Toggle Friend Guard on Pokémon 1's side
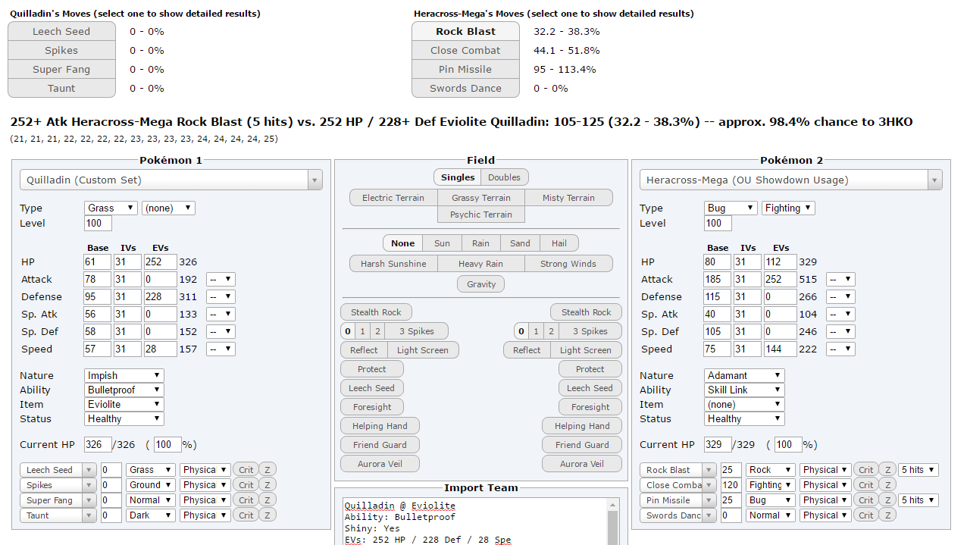Image resolution: width=967 pixels, height=545 pixels. click(380, 445)
